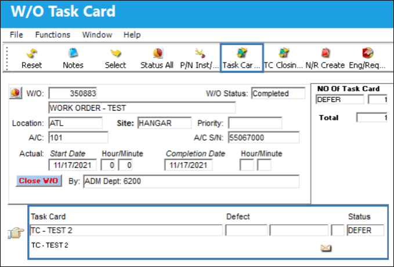This screenshot has height=267, width=394.
Task: Click the Close W/O button
Action: point(39,181)
